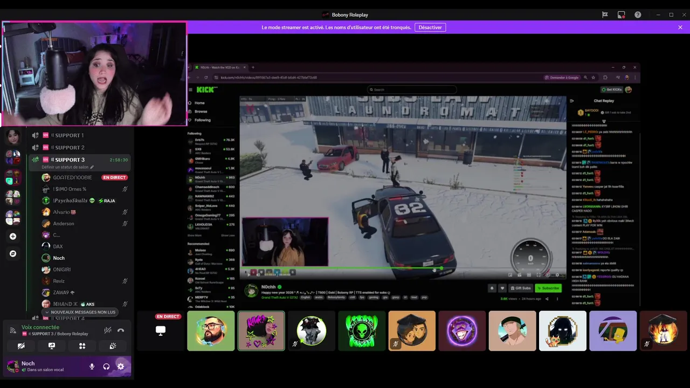
Task: Jump to NOUVEAUX MESSAGES NON LUS
Action: tap(80, 312)
